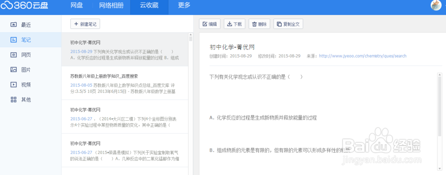The height and width of the screenshot is (175, 446).
Task: Open the 荣昌县模拟 chemistry note
Action: pos(125,150)
